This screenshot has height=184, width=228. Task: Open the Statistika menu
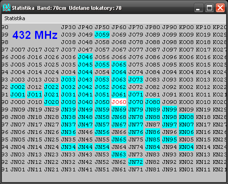[15, 18]
